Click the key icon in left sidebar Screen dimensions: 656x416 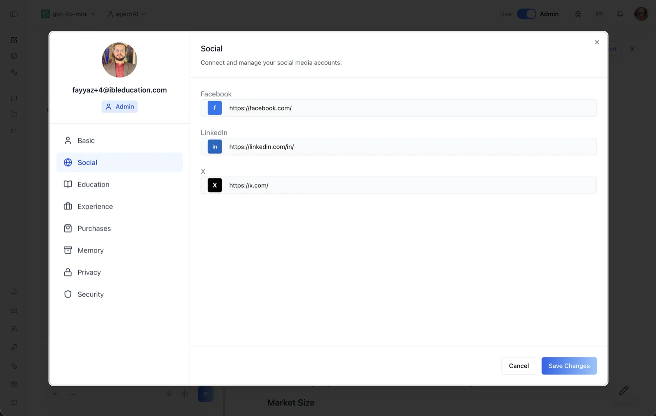[14, 347]
